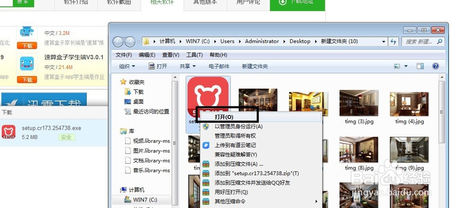Click the Youdao cloud note upload icon

[206, 145]
